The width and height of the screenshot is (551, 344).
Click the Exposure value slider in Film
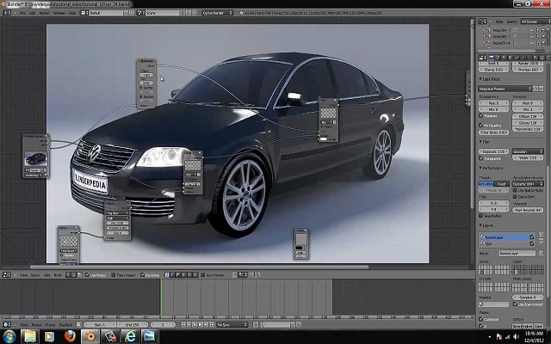pos(494,150)
